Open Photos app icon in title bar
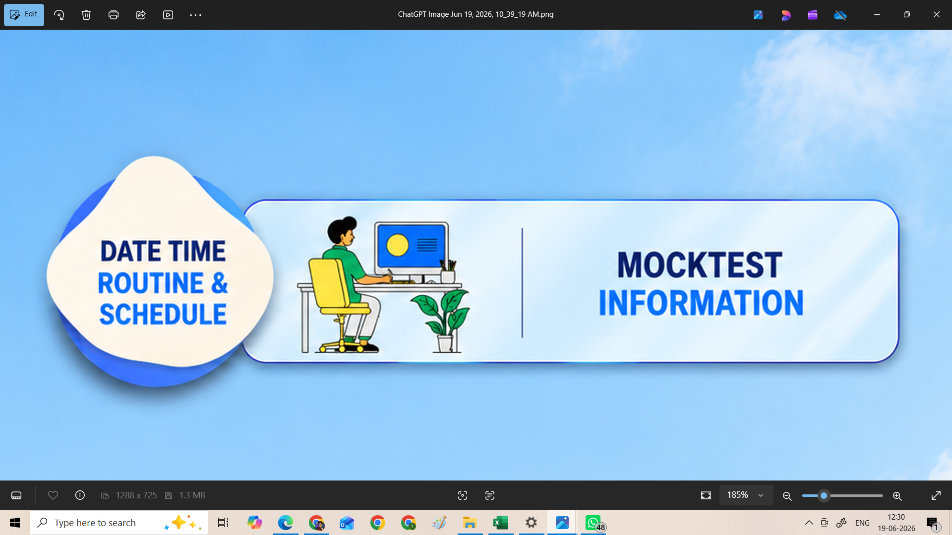This screenshot has height=535, width=952. (x=758, y=15)
